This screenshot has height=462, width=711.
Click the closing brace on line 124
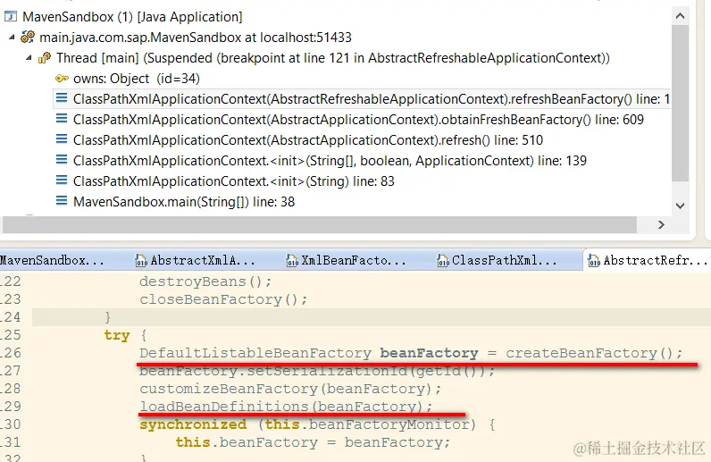click(x=108, y=317)
